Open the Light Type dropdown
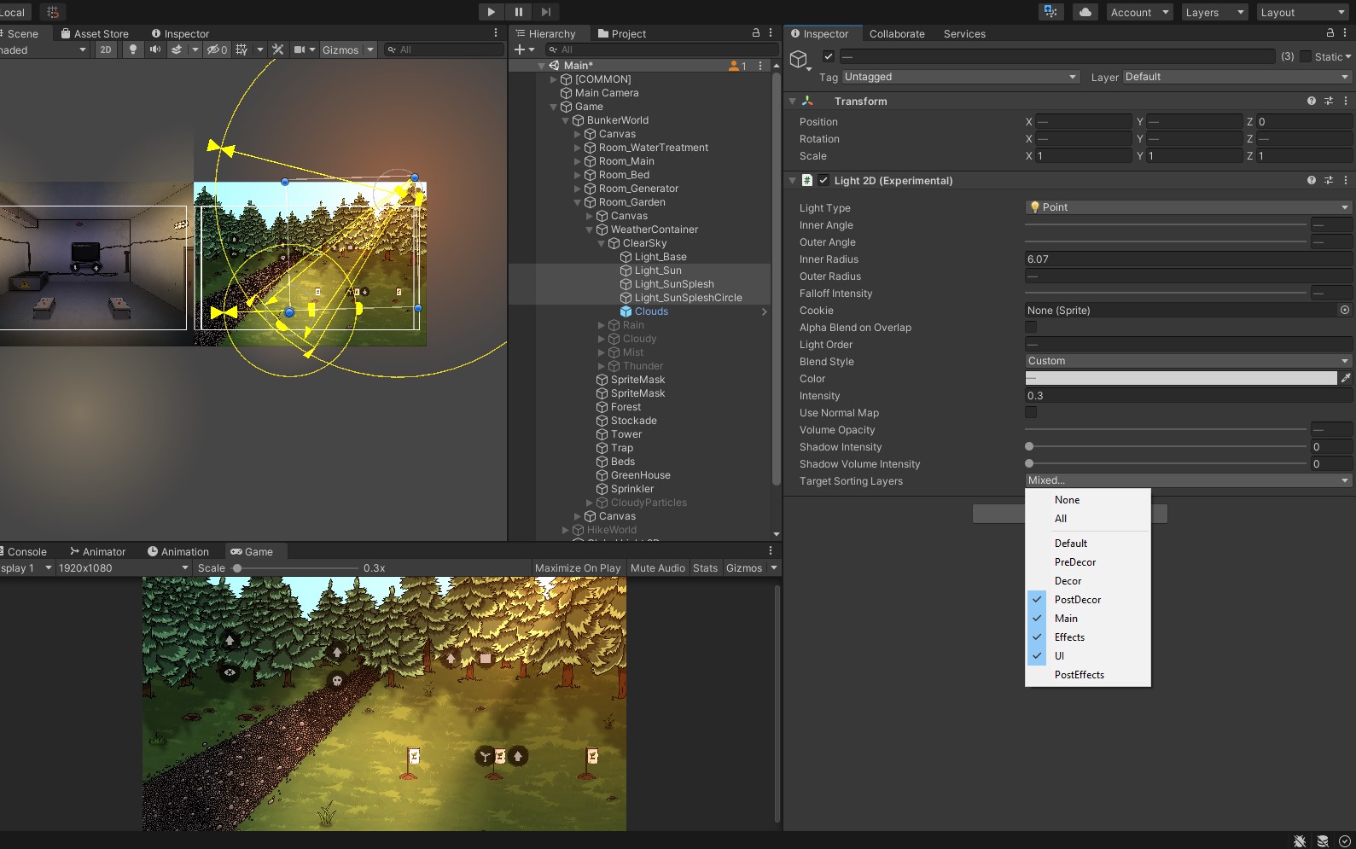 click(1188, 207)
